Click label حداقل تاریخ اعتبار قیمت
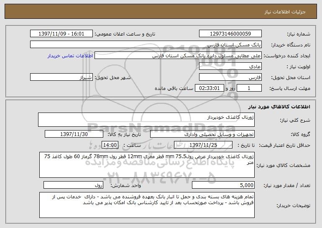322x228 pixels. [285, 145]
